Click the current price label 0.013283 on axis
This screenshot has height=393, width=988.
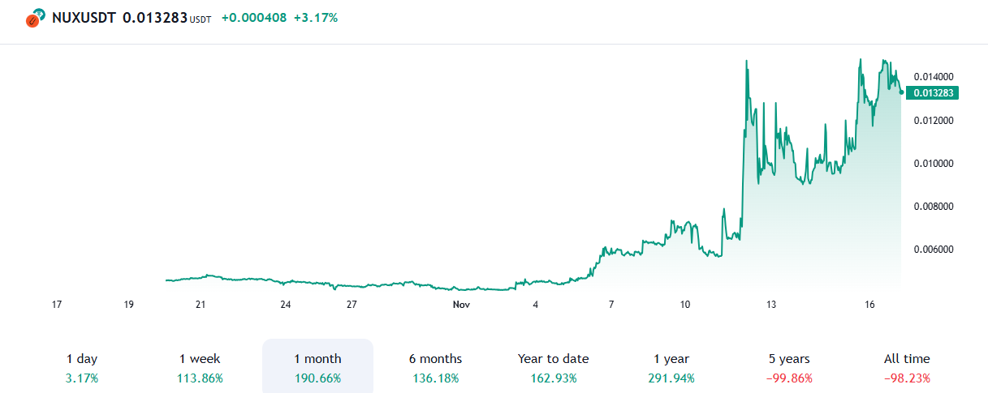coord(934,92)
